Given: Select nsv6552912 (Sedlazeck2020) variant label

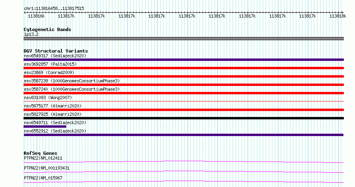Looking at the screenshot, I should 55,131.
